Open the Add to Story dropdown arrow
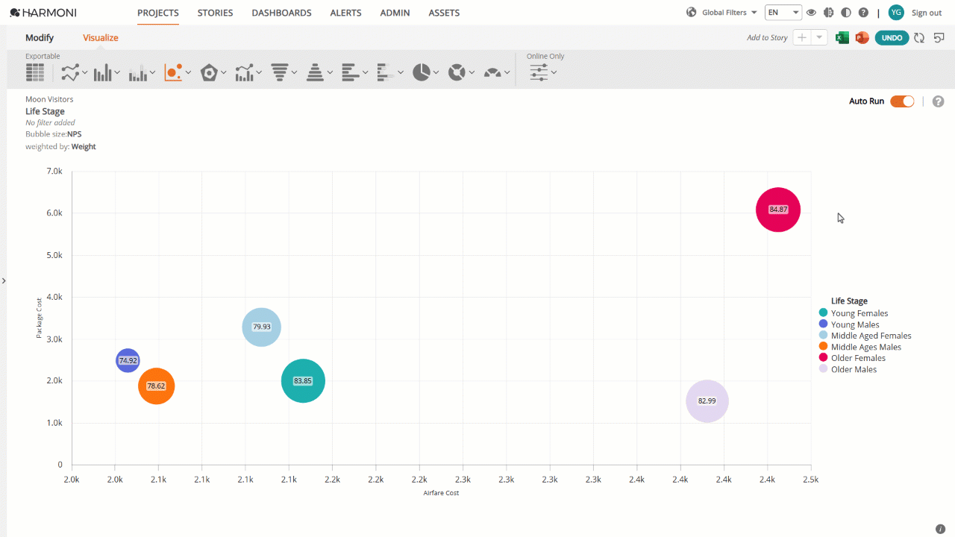The height and width of the screenshot is (537, 955). coord(820,37)
